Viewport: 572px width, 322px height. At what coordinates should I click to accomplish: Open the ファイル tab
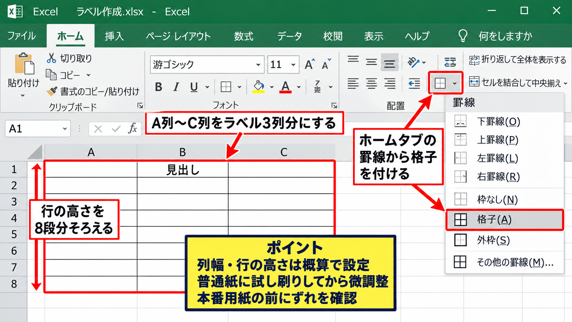click(22, 36)
